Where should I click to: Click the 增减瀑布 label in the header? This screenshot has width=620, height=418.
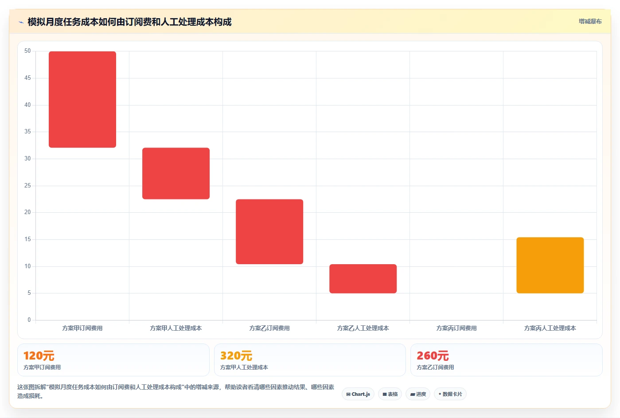[590, 21]
